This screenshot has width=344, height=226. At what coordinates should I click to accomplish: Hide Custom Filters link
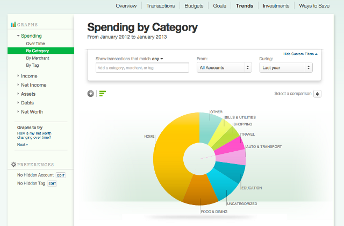[300, 54]
